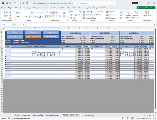Click the orange Despesa Semivariável button
The width and height of the screenshot is (157, 120).
click(x=33, y=37)
